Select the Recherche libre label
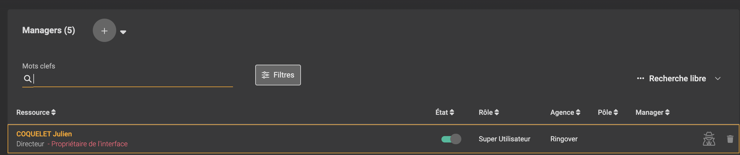The width and height of the screenshot is (740, 155). [677, 78]
